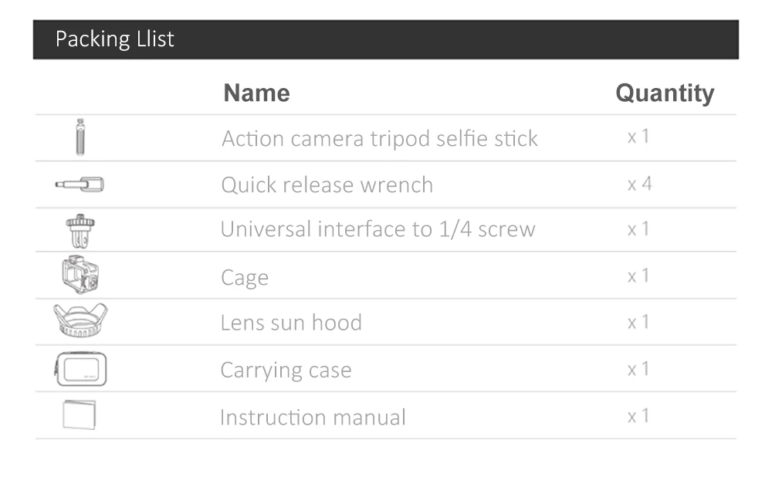Click the Name column header

tap(256, 93)
